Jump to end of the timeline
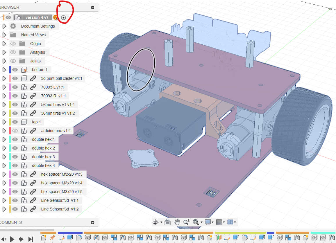336x243 pixels. [31, 239]
